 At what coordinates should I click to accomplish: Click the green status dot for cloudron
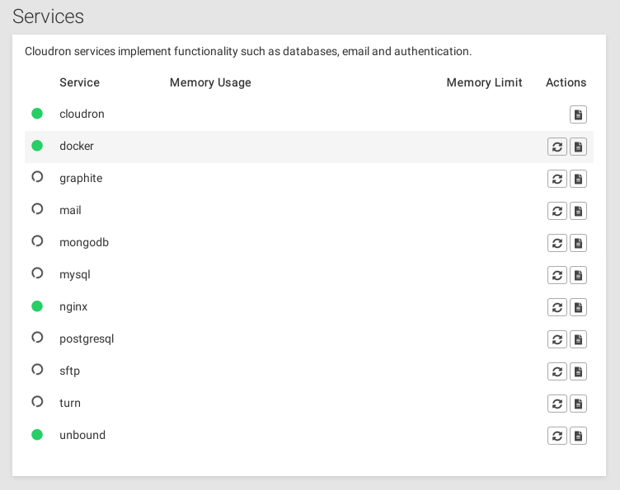37,114
